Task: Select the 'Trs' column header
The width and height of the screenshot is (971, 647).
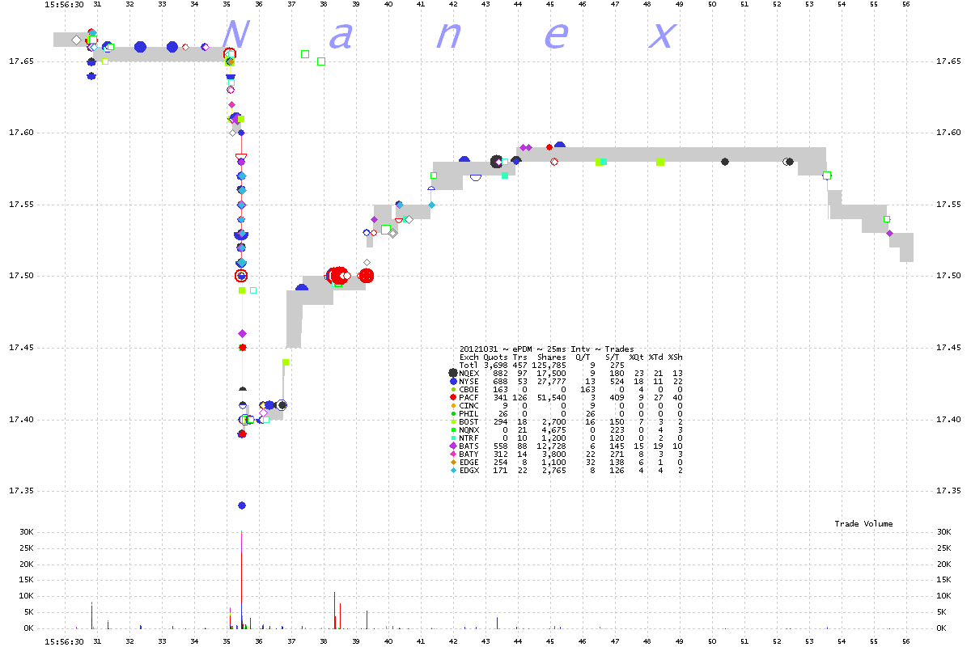Action: [519, 357]
